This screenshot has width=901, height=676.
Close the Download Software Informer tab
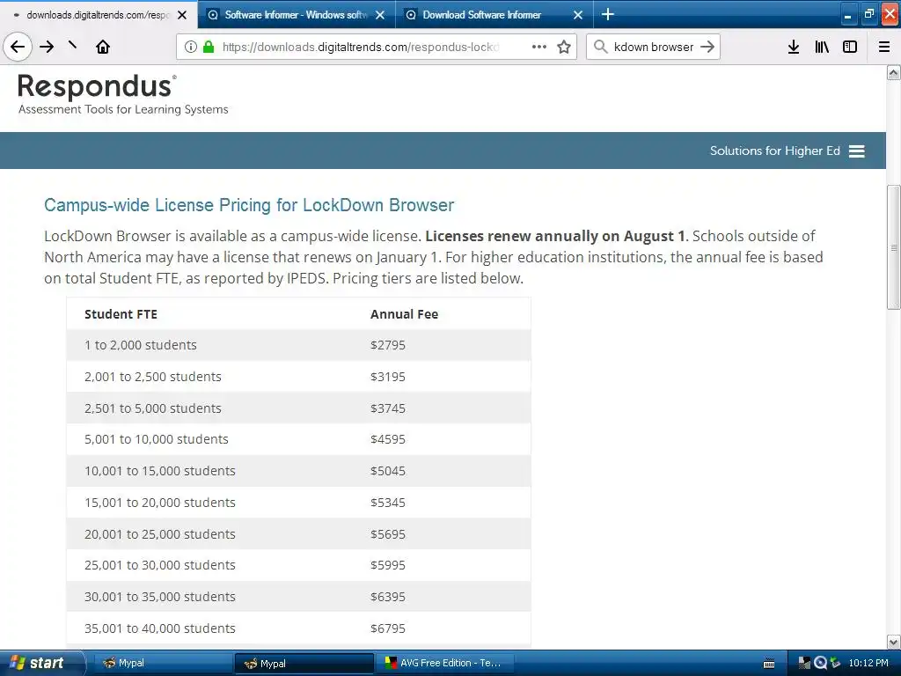coord(578,15)
